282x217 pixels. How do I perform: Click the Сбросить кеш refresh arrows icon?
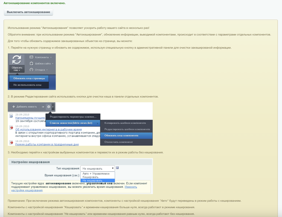tap(17, 60)
